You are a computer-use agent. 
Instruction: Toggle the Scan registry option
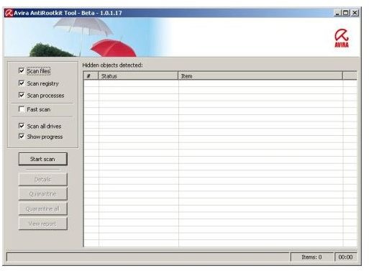(x=22, y=83)
